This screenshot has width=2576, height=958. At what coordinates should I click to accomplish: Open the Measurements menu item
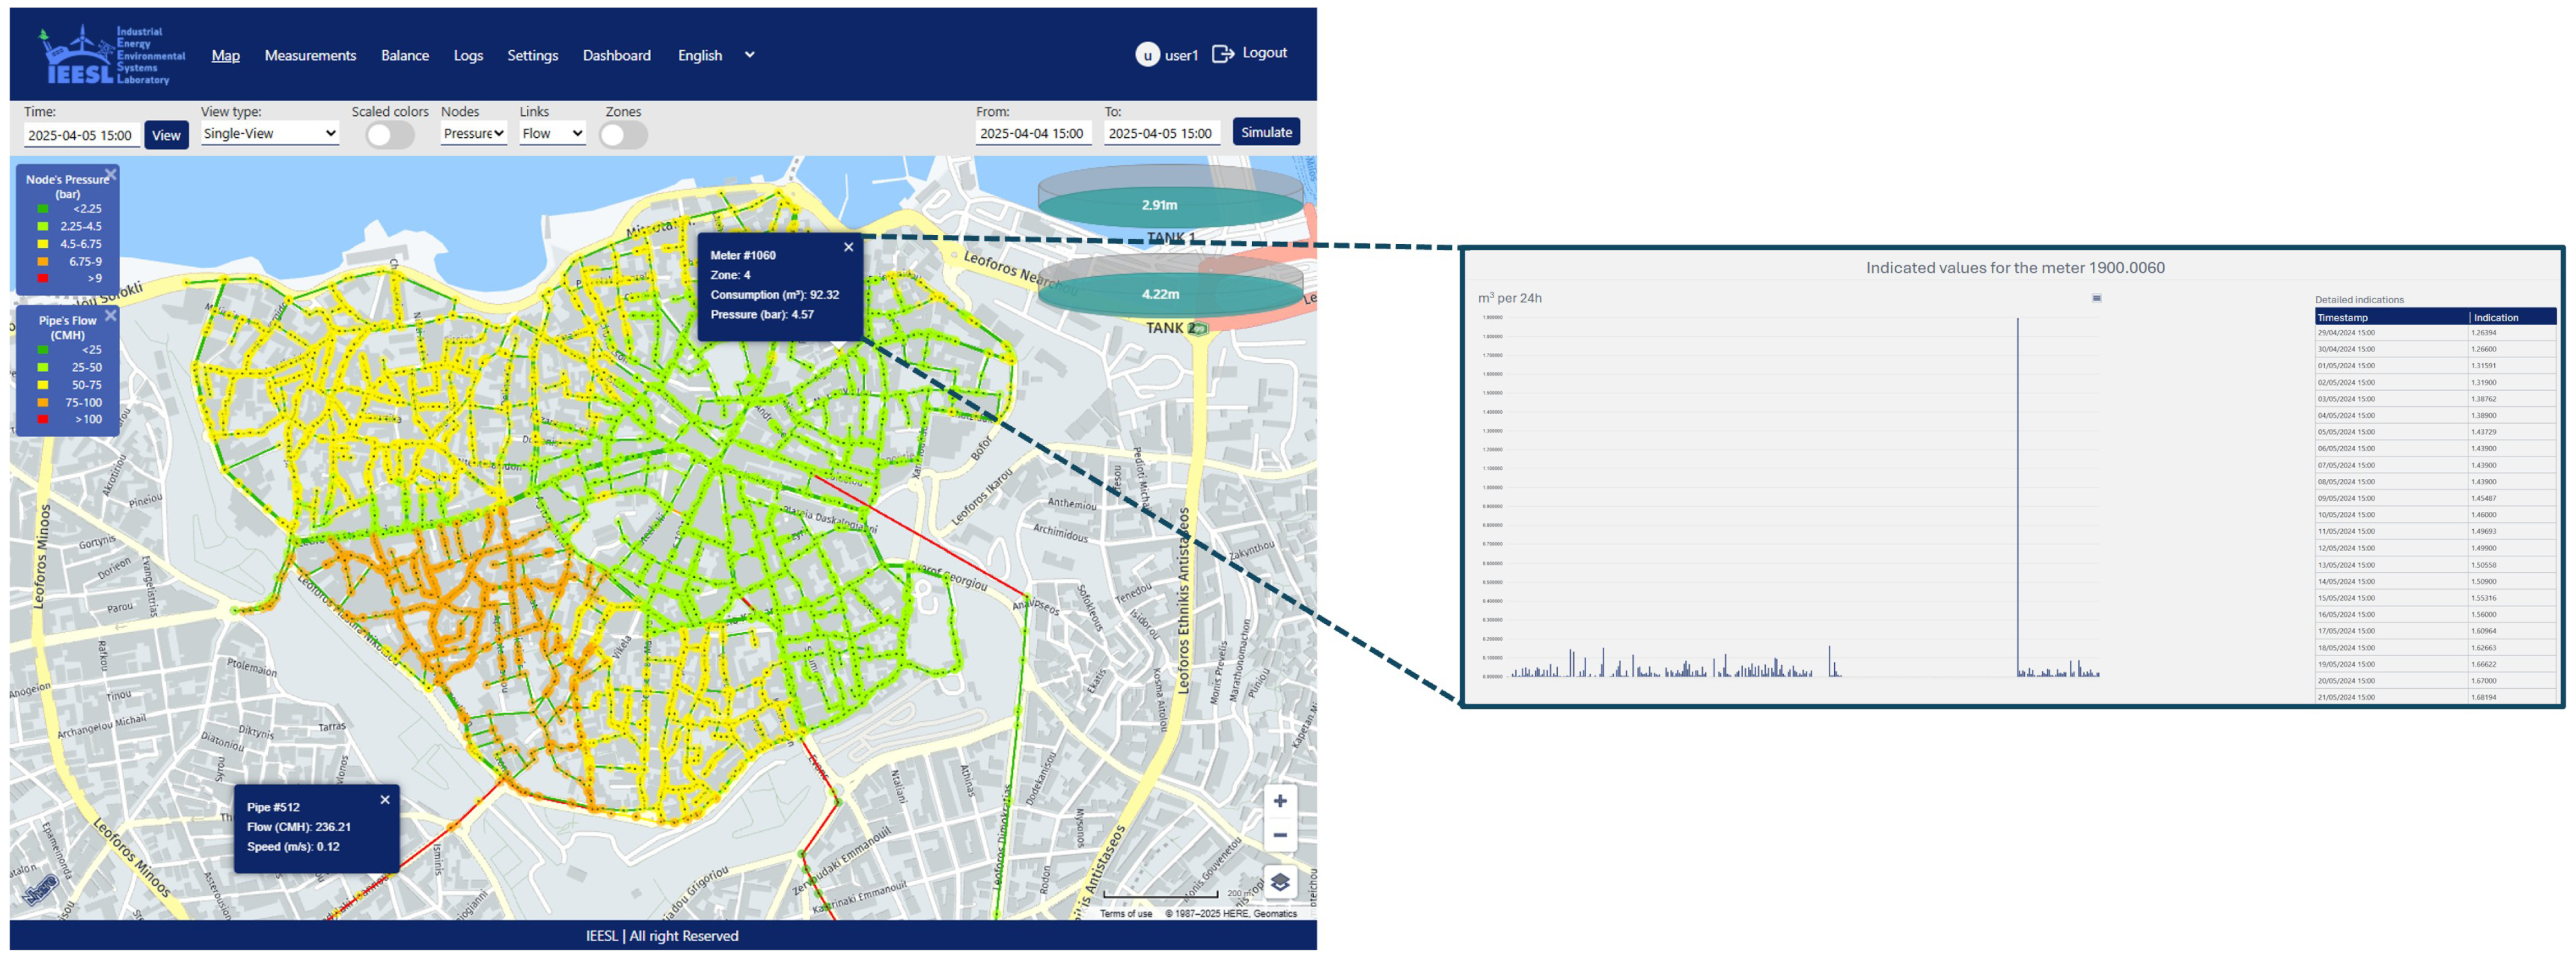coord(310,55)
